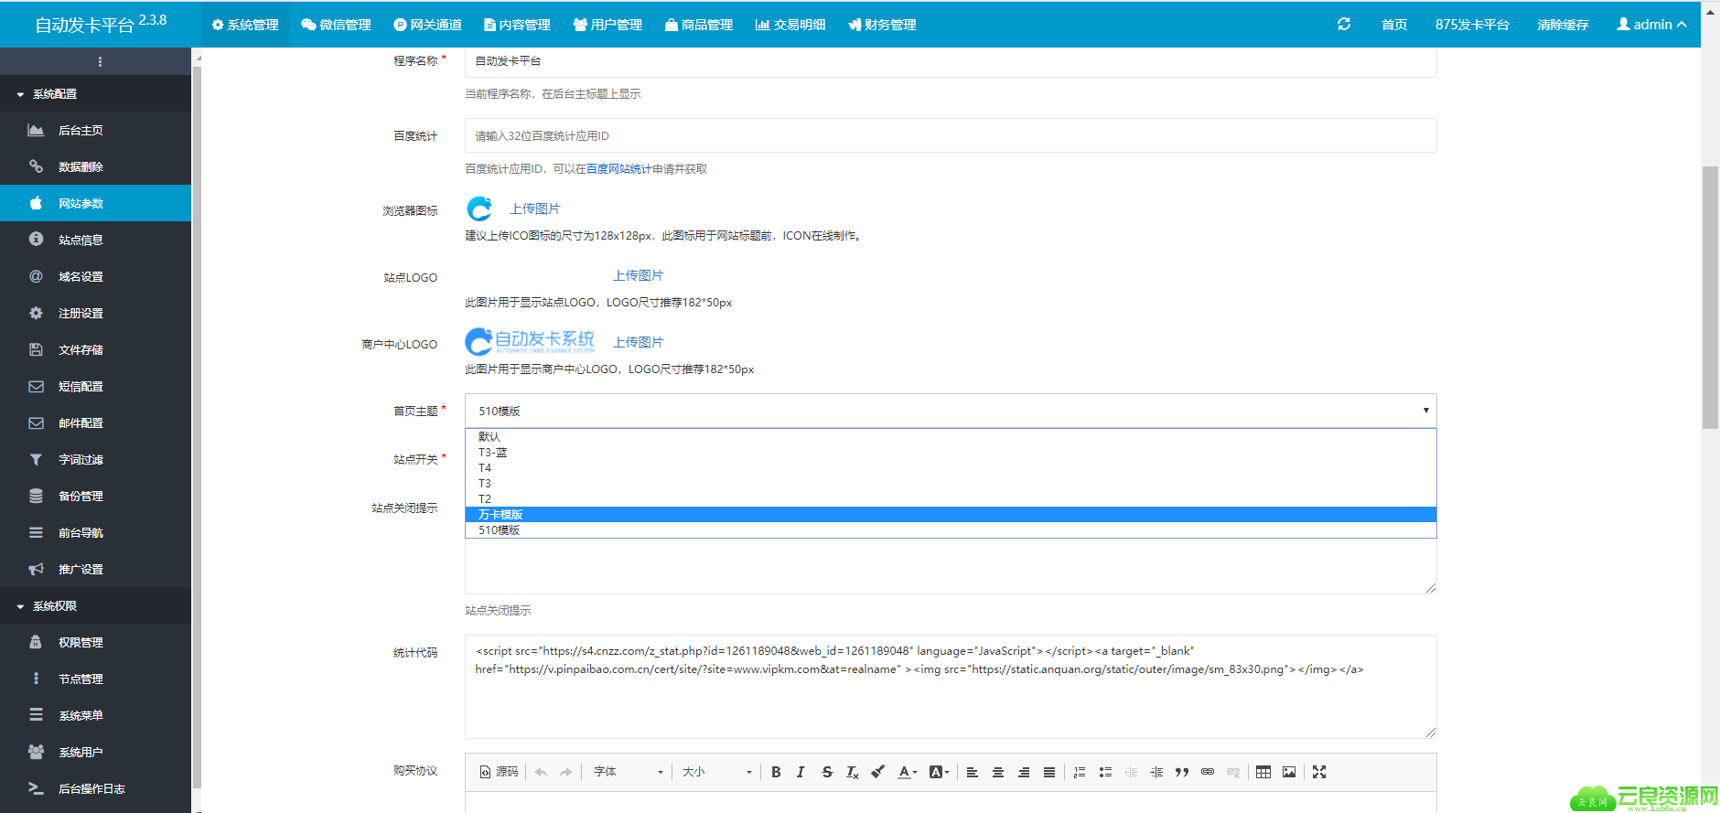Image resolution: width=1720 pixels, height=813 pixels.
Task: Choose 万卡模版 theme option
Action: click(951, 515)
